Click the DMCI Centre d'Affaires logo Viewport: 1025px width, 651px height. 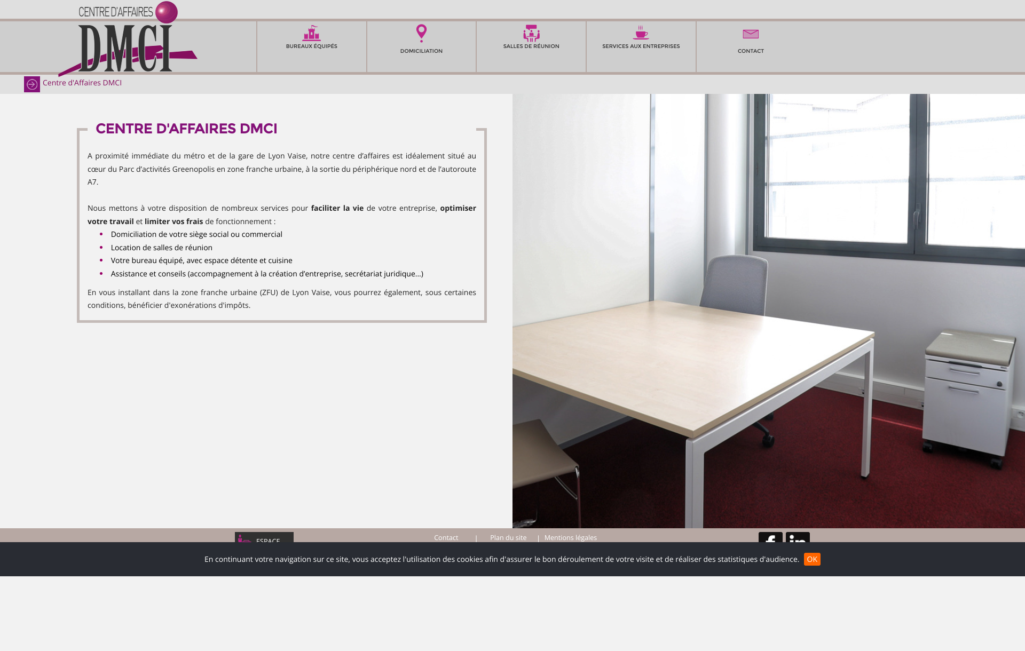[x=128, y=39]
